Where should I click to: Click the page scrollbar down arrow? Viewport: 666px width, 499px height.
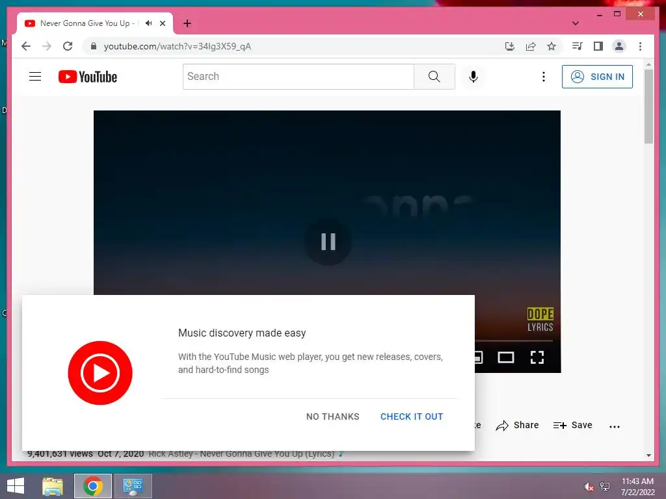point(648,455)
